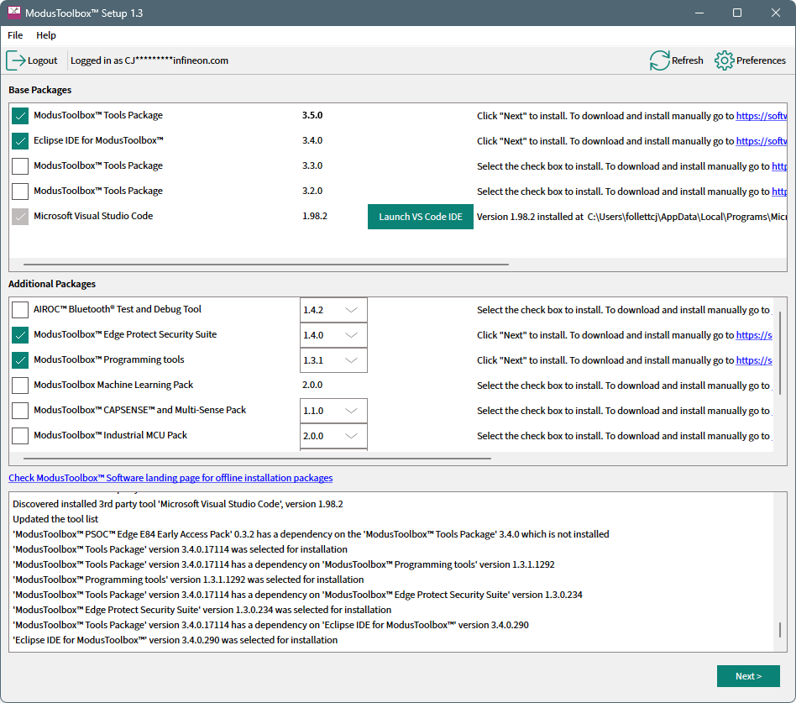Viewport: 796px width, 703px height.
Task: Click the ModusToolbox Setup title bar app icon
Action: coord(13,13)
